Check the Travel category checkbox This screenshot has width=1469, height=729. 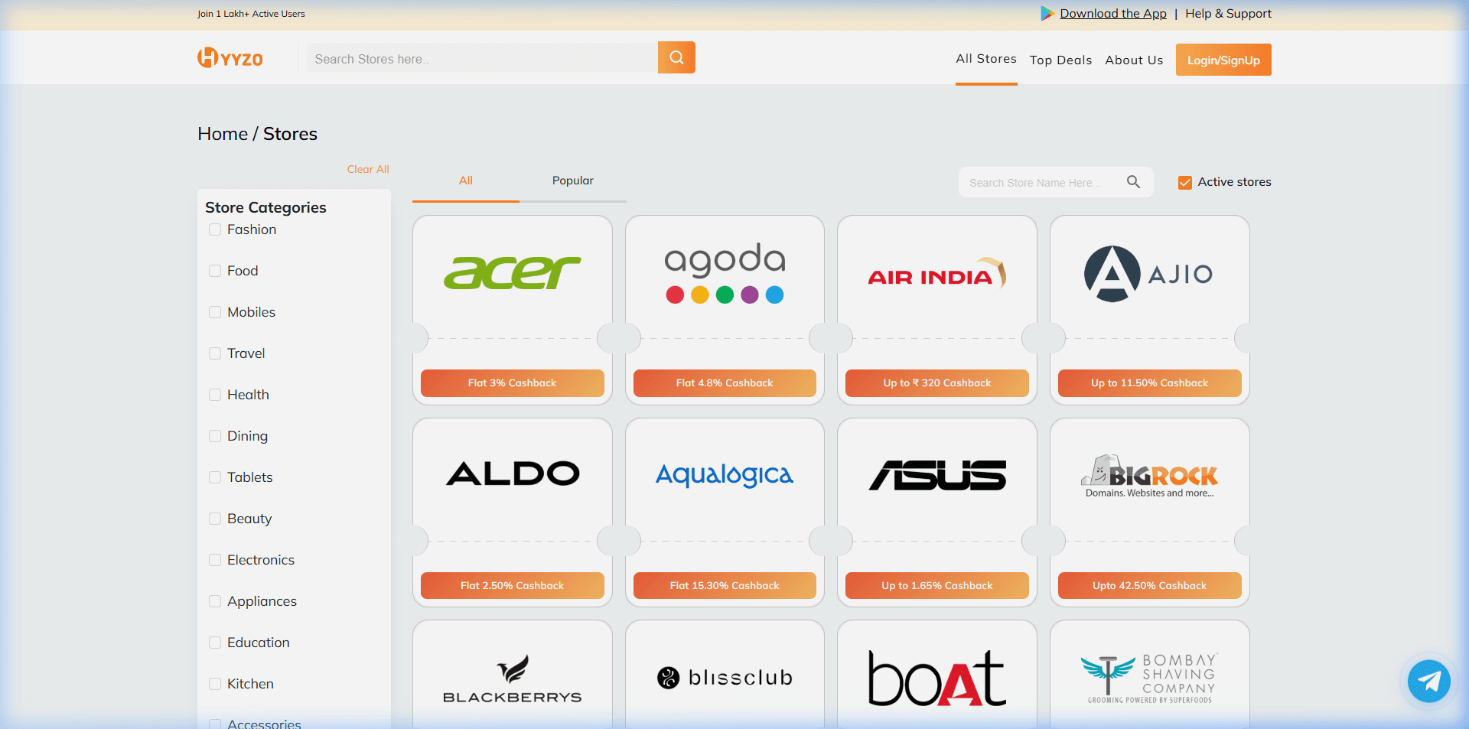point(214,353)
